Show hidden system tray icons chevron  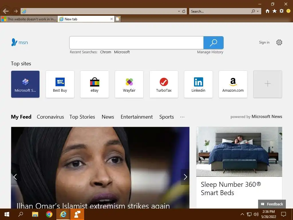[242, 214]
